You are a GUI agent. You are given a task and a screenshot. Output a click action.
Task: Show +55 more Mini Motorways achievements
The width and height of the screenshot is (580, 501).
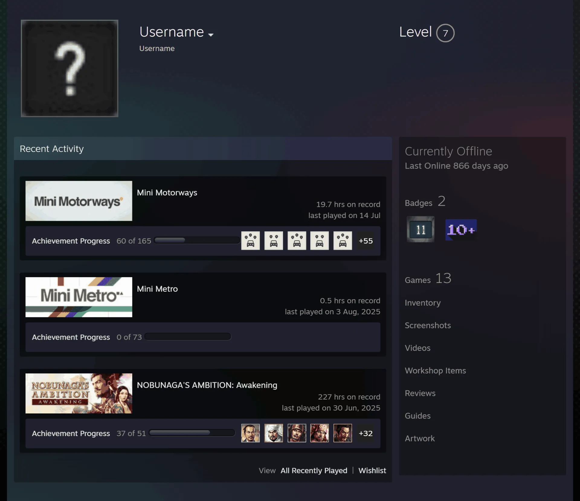(x=366, y=241)
